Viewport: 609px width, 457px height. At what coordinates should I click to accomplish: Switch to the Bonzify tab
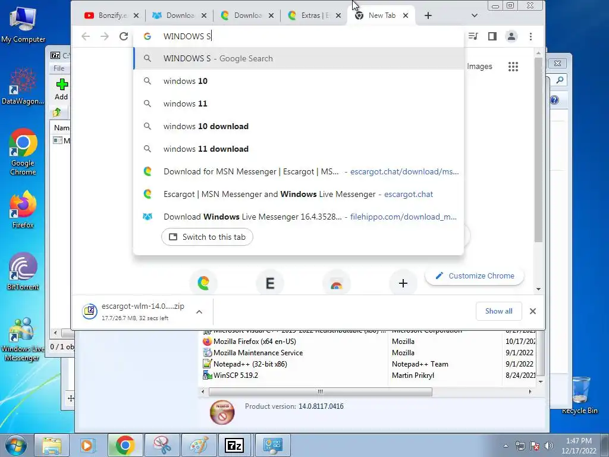(x=111, y=15)
